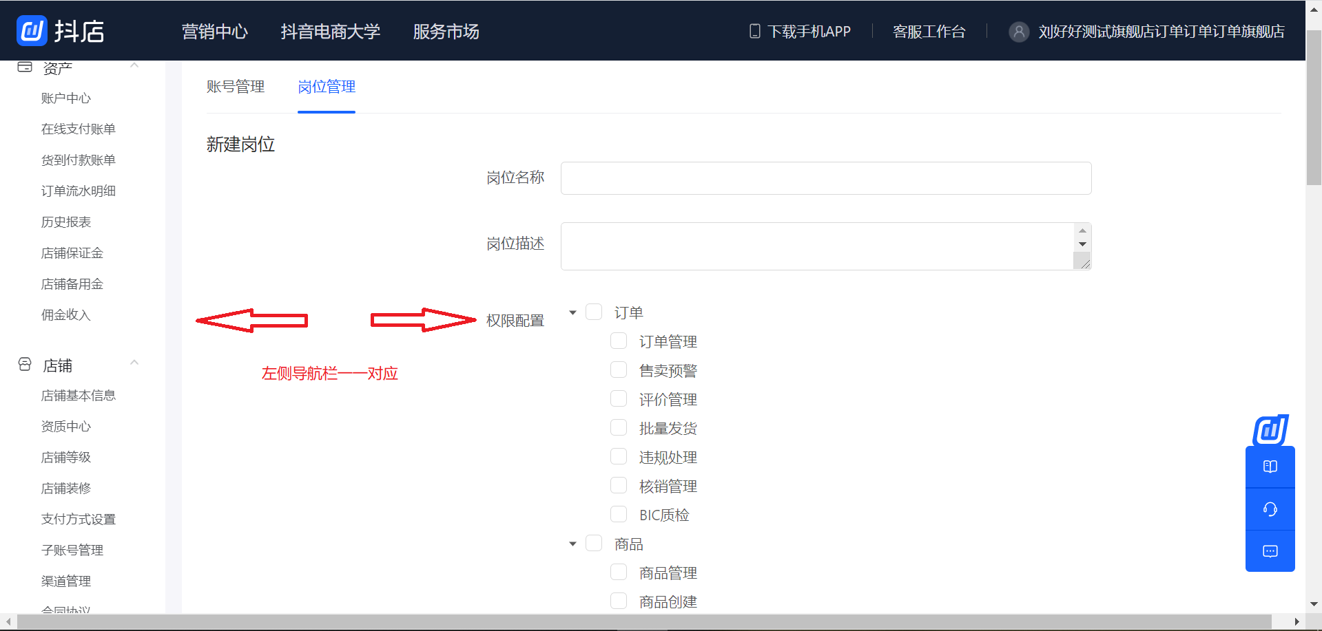Click the 资产 wallet icon in sidebar
The width and height of the screenshot is (1322, 631).
pos(25,67)
